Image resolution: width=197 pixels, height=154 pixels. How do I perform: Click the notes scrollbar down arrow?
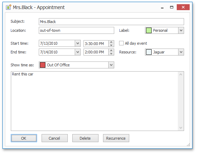coord(181,128)
